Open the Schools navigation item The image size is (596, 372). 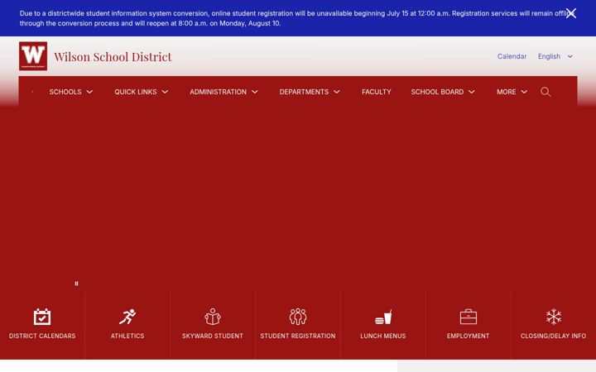[65, 92]
